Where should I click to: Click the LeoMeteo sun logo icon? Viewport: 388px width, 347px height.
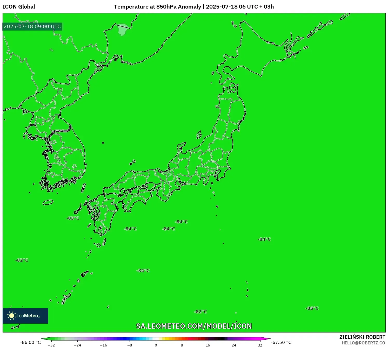(x=11, y=315)
